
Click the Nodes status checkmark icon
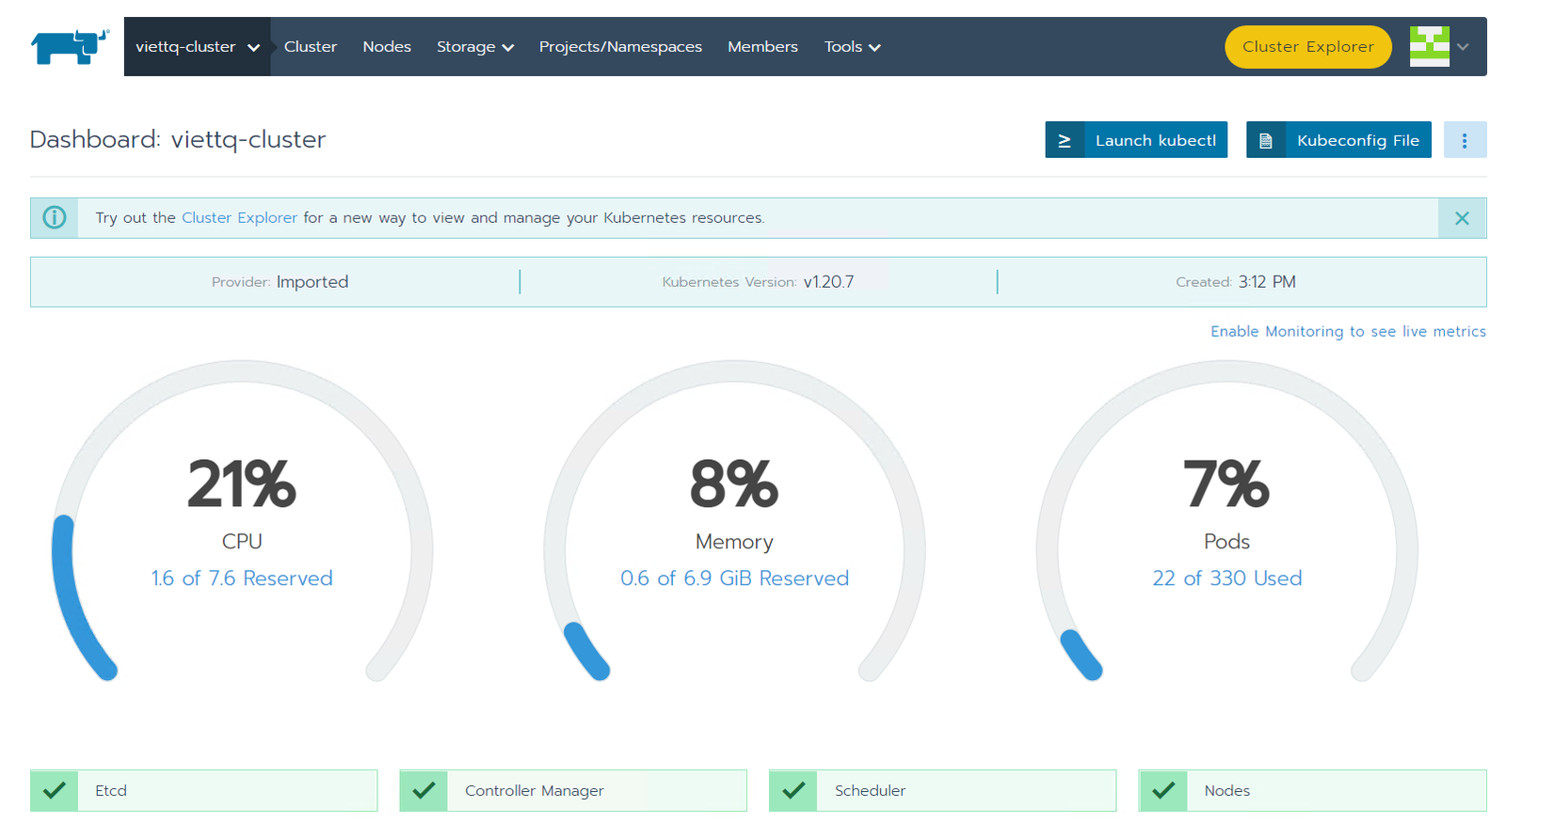1163,791
